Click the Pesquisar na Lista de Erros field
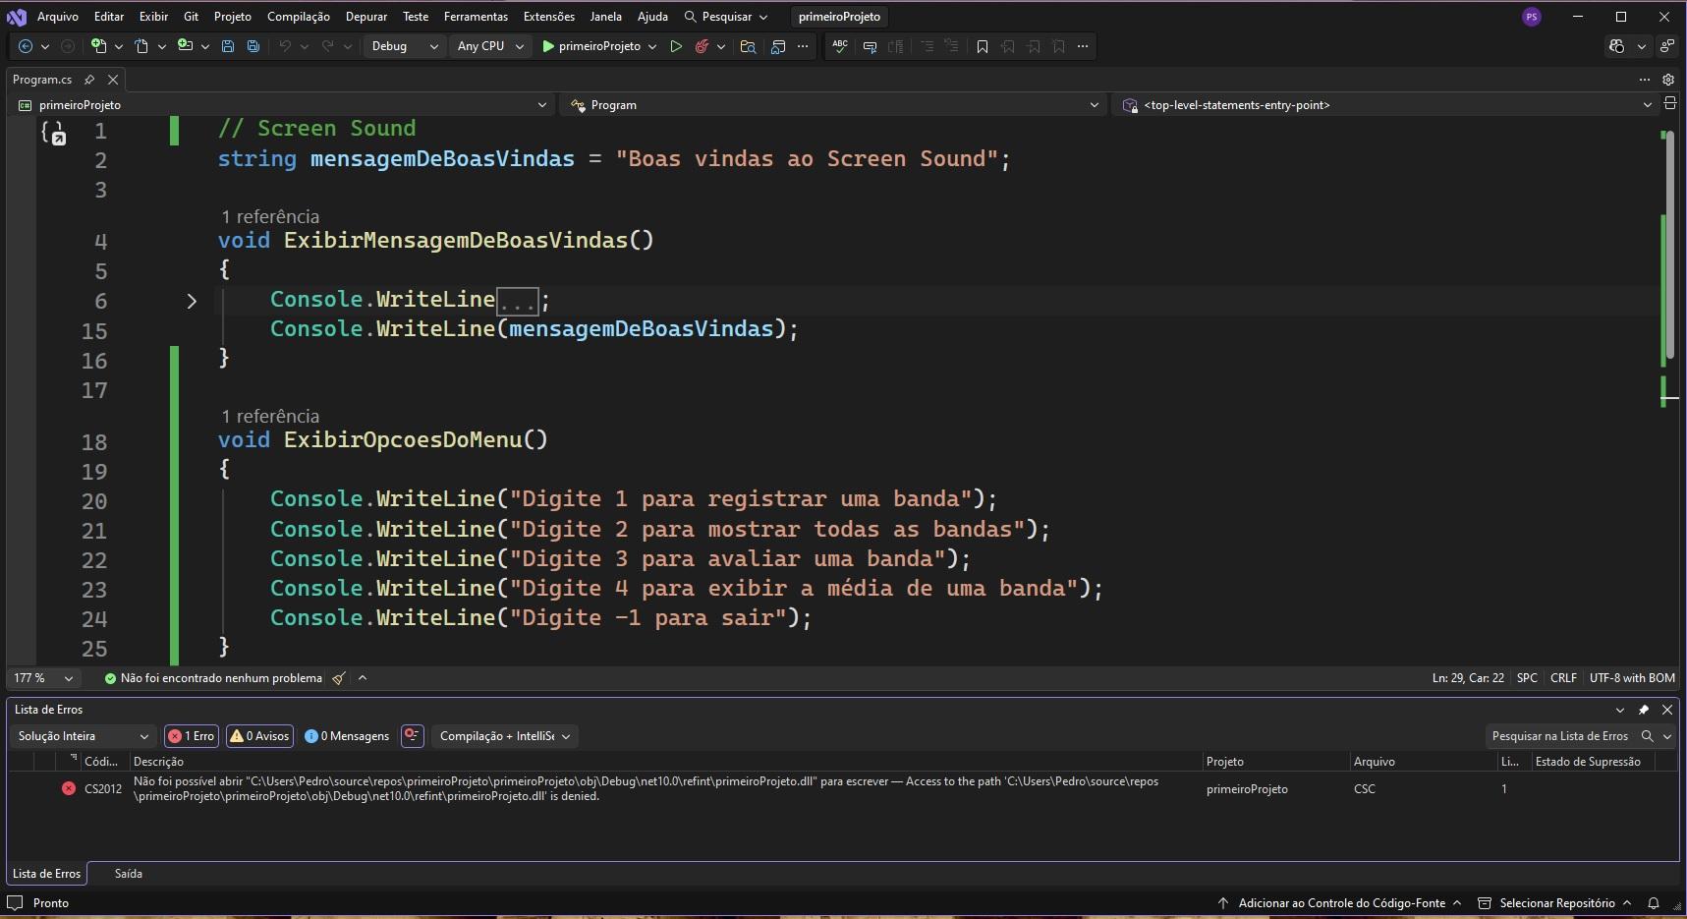This screenshot has height=919, width=1687. (x=1560, y=736)
